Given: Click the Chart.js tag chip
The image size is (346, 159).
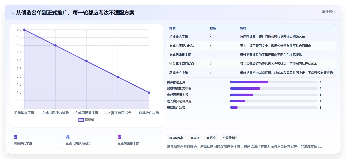Looking at the screenshot, I should coord(176,138).
